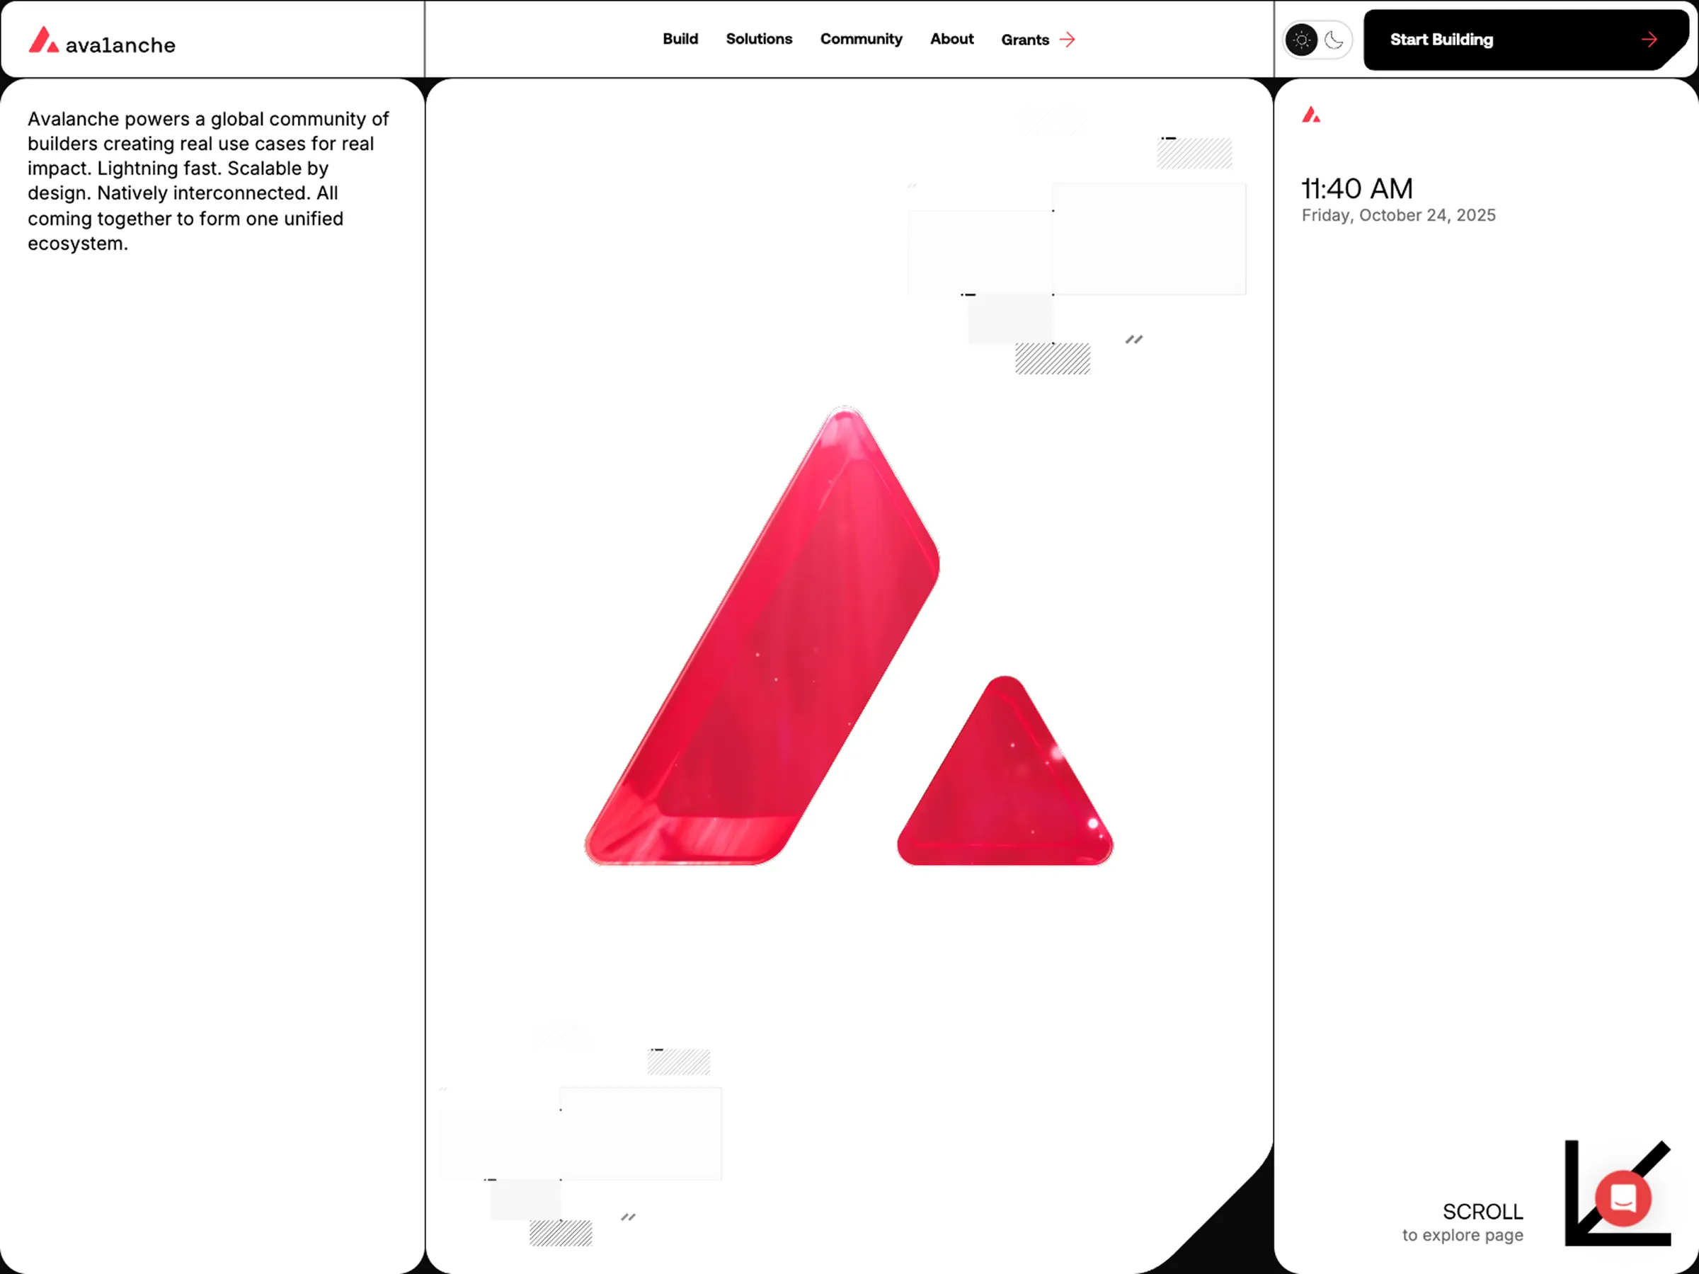Click the arrow icon in Start Building
Viewport: 1699px width, 1274px height.
point(1649,40)
